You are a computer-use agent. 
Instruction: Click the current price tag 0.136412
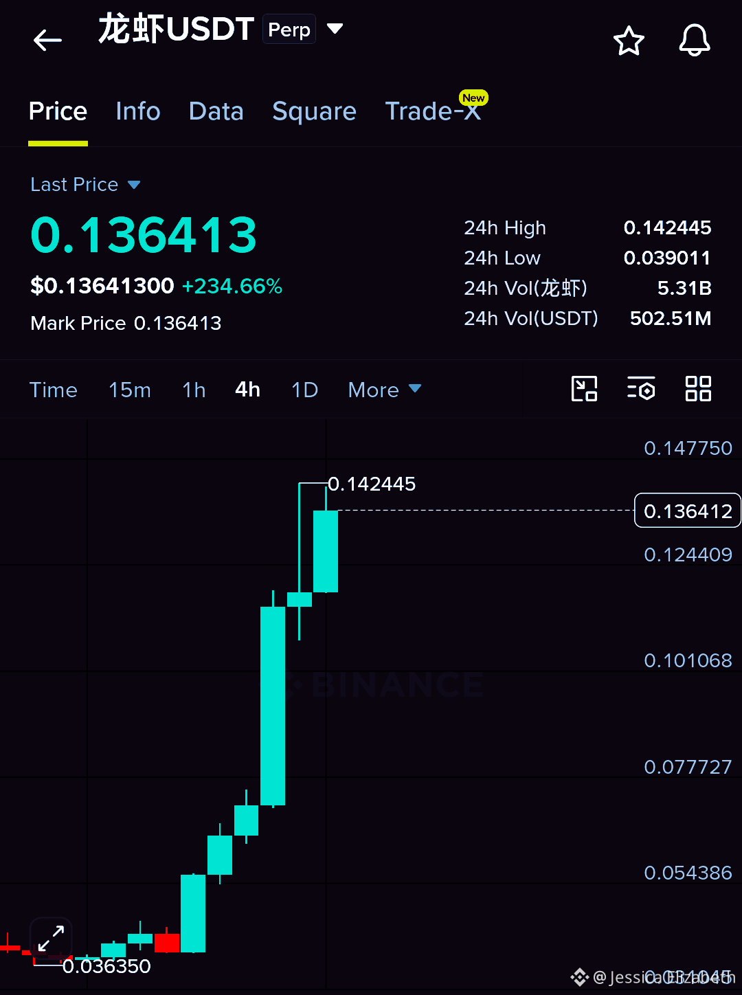pos(687,511)
